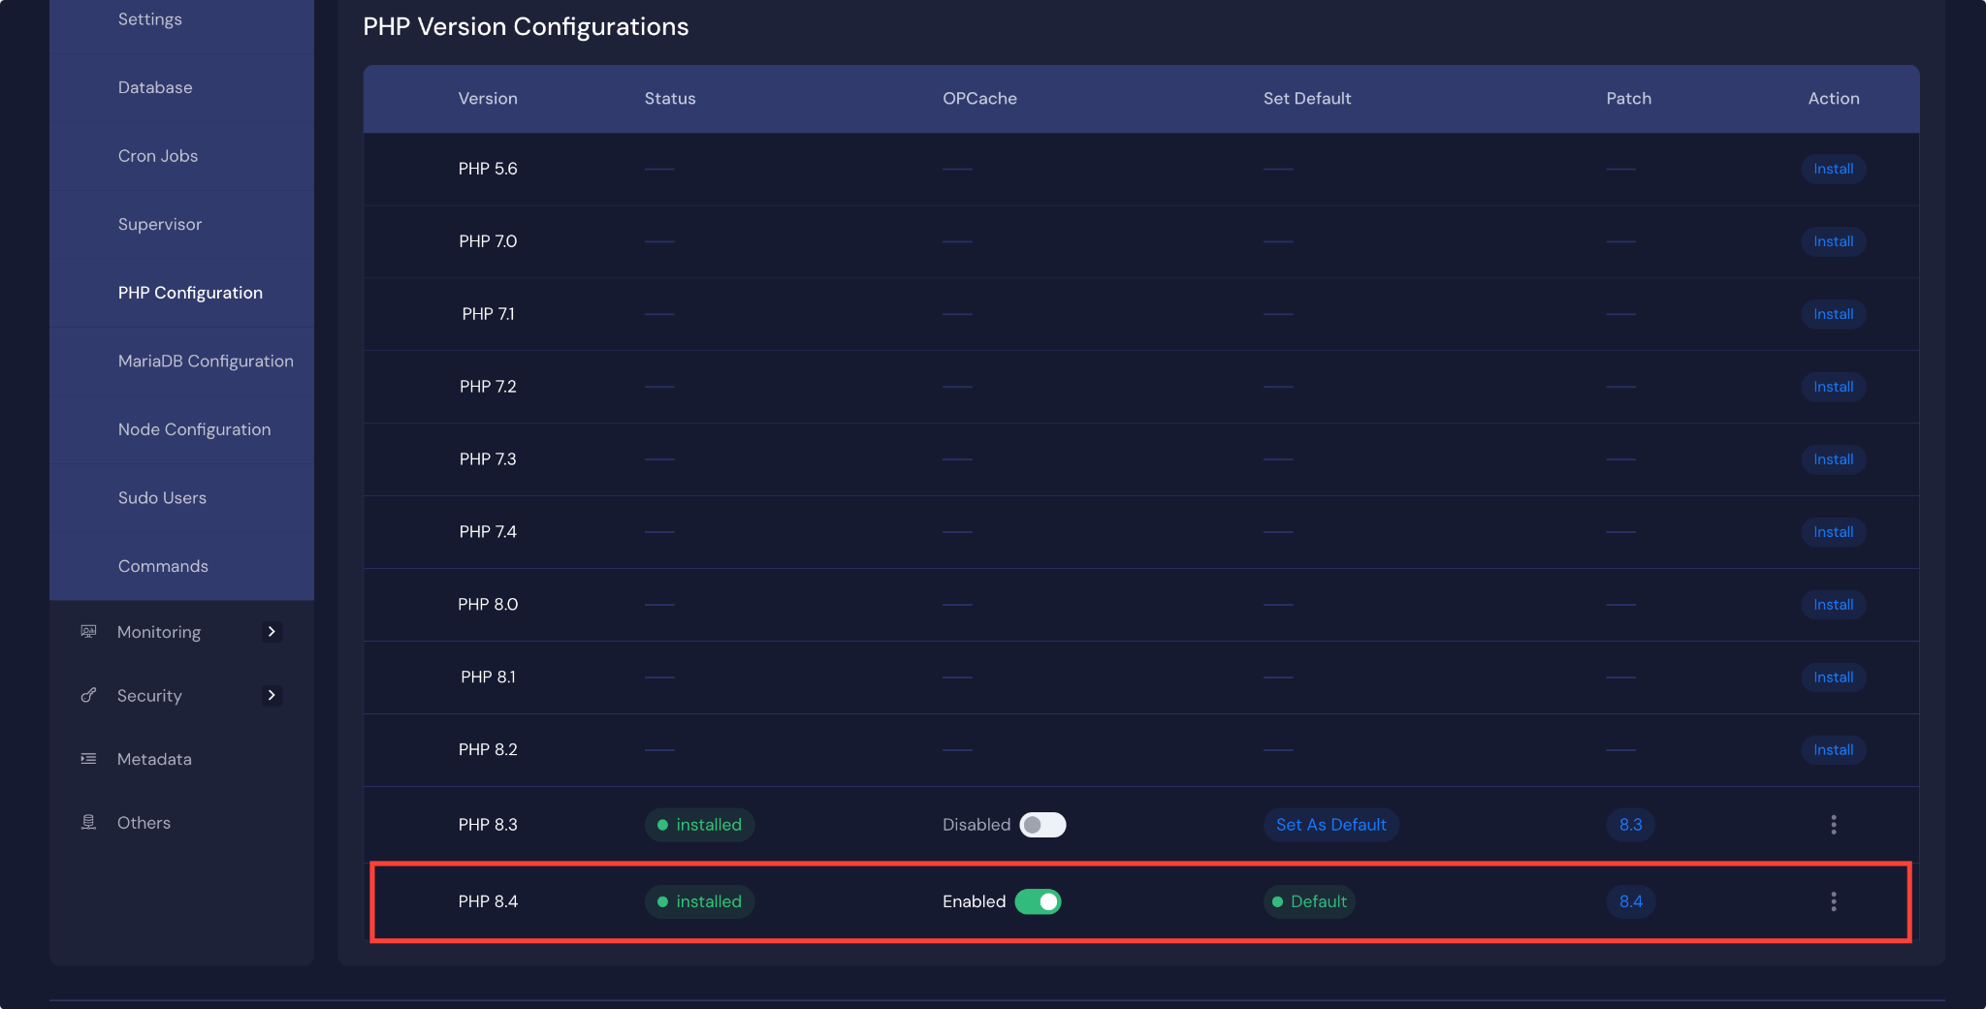Image resolution: width=1986 pixels, height=1009 pixels.
Task: Open PHP 8.3 three-dot action menu
Action: coord(1833,825)
